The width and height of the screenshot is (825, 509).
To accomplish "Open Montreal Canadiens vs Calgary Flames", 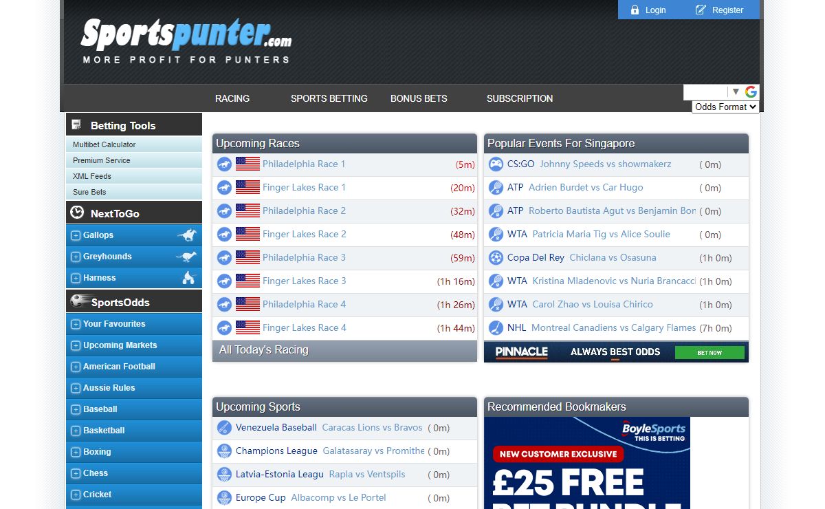I will [x=613, y=328].
